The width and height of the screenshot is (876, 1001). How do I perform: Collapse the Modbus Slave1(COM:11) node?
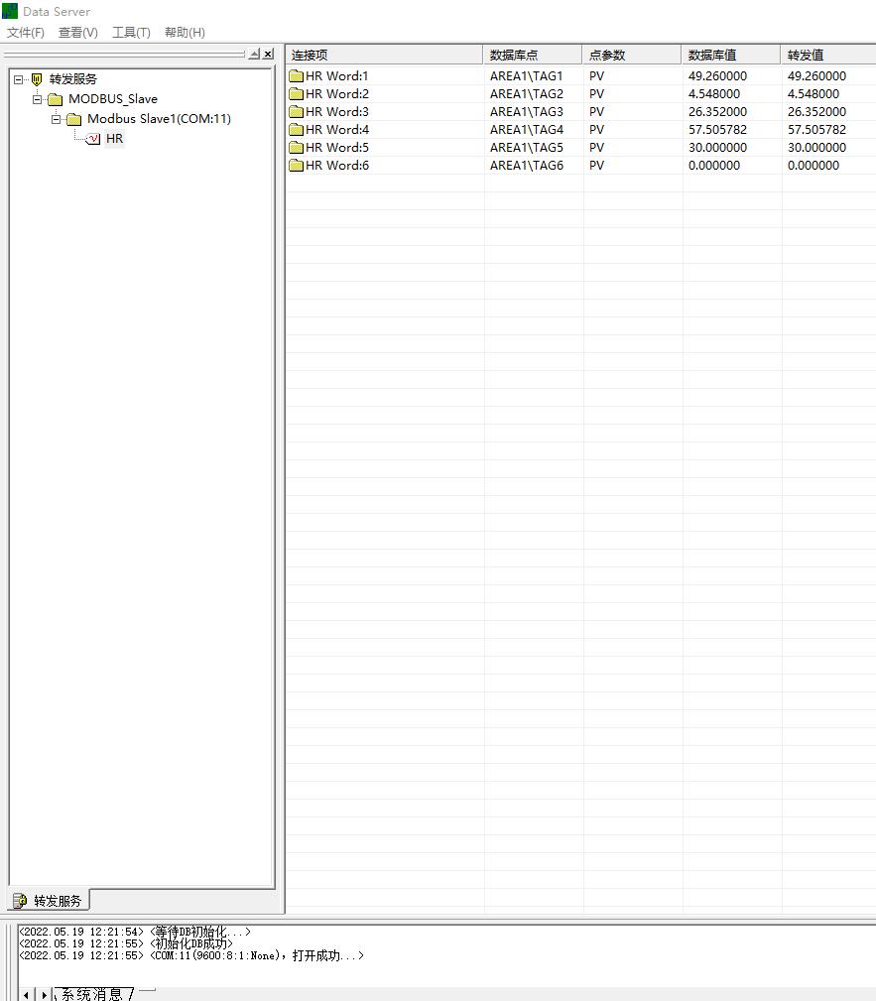(55, 118)
